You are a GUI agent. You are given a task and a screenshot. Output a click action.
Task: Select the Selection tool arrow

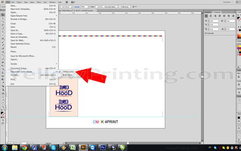click(3, 15)
